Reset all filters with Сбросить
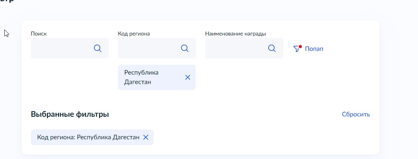Image resolution: width=418 pixels, height=159 pixels. [356, 114]
